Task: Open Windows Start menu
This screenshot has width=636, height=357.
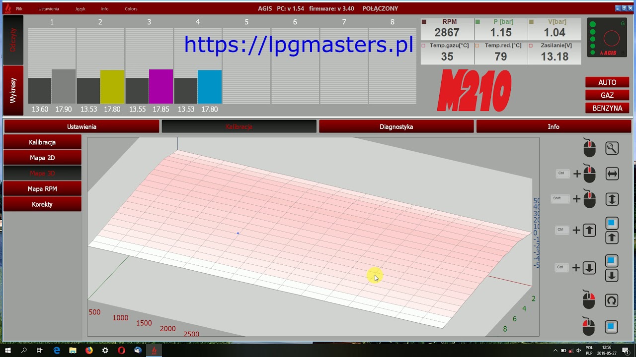Action: click(x=7, y=350)
